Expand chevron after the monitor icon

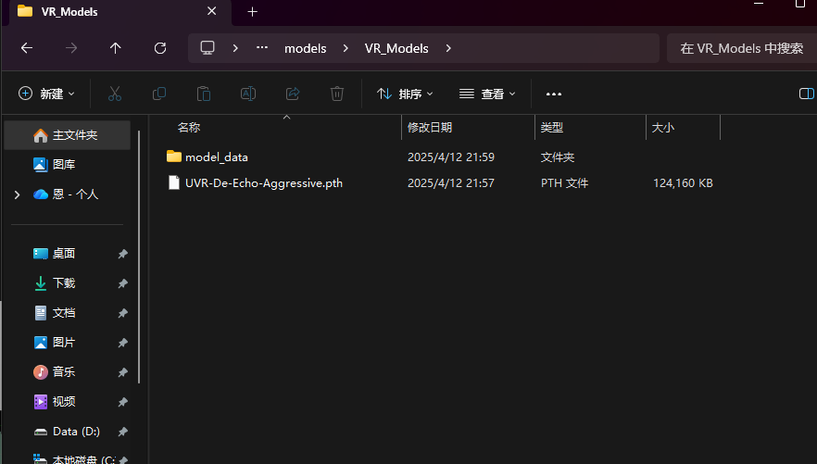235,48
